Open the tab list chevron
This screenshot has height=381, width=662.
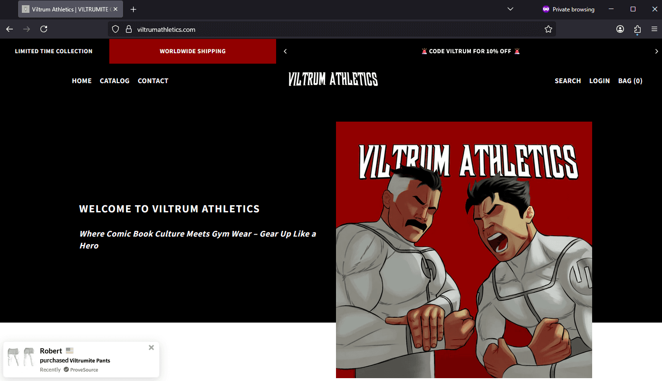tap(510, 9)
